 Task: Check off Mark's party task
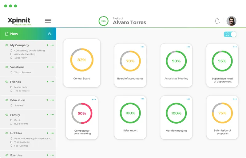point(11,87)
